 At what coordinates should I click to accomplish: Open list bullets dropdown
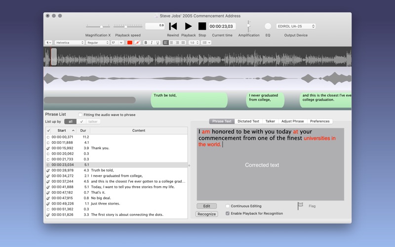[206, 42]
